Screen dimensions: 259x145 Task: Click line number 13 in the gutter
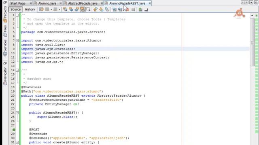click(13, 66)
